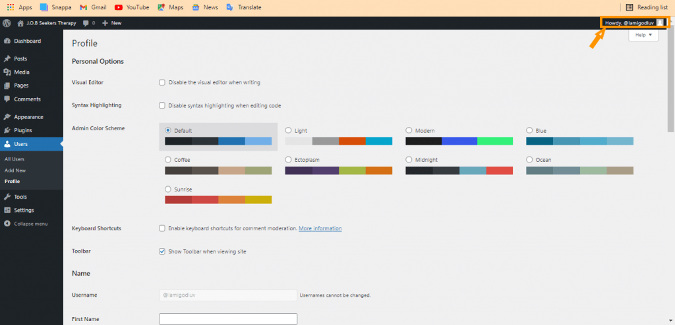Viewport: 675px width, 325px height.
Task: Select the Light color scheme radio
Action: point(289,130)
